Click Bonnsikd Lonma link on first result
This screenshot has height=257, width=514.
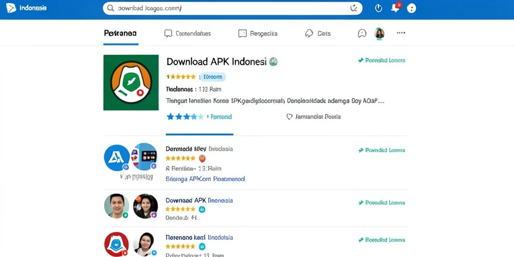381,60
